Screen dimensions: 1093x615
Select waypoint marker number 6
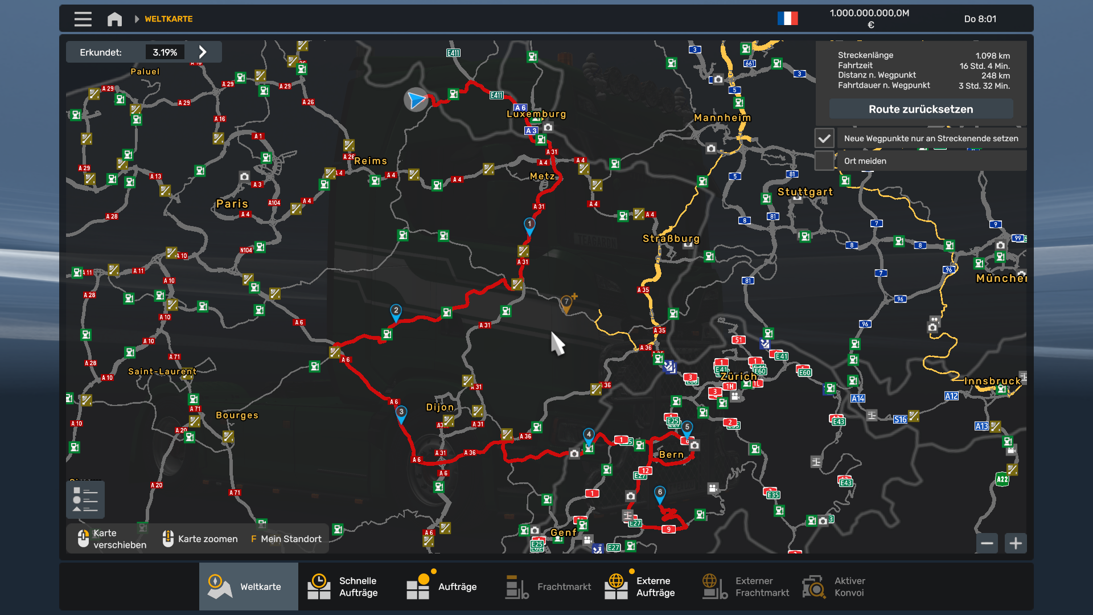point(660,493)
